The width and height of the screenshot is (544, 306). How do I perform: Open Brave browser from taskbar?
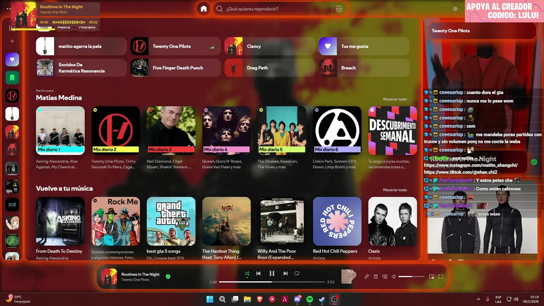pos(260,299)
